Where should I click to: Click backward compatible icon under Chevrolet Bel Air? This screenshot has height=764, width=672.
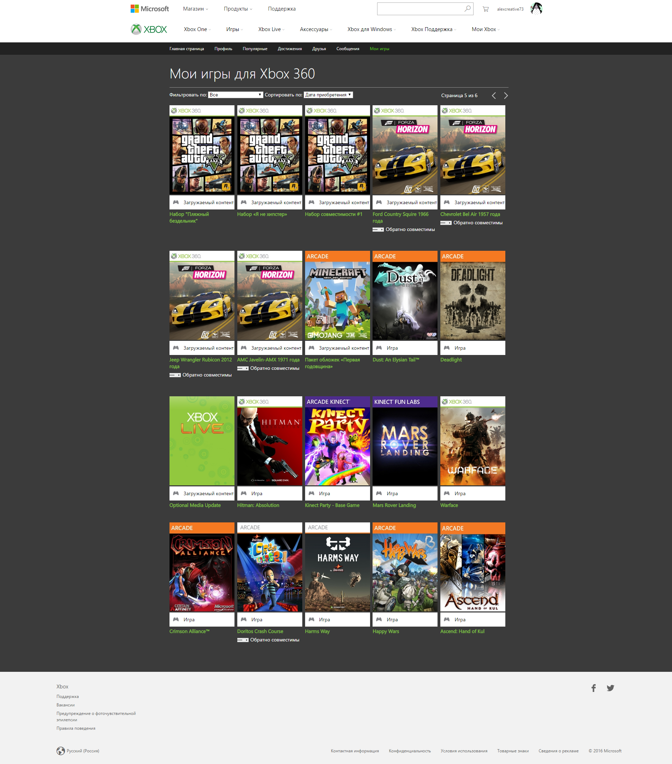coord(446,223)
